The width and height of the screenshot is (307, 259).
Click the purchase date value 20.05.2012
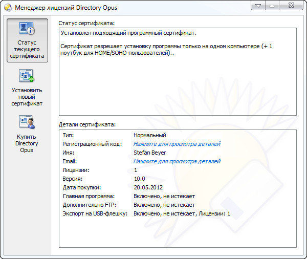pyautogui.click(x=148, y=187)
